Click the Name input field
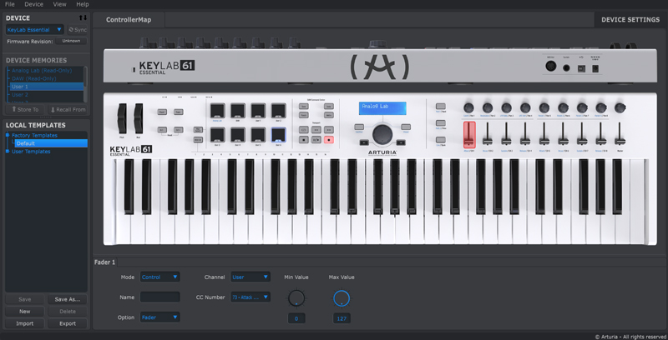 point(159,297)
